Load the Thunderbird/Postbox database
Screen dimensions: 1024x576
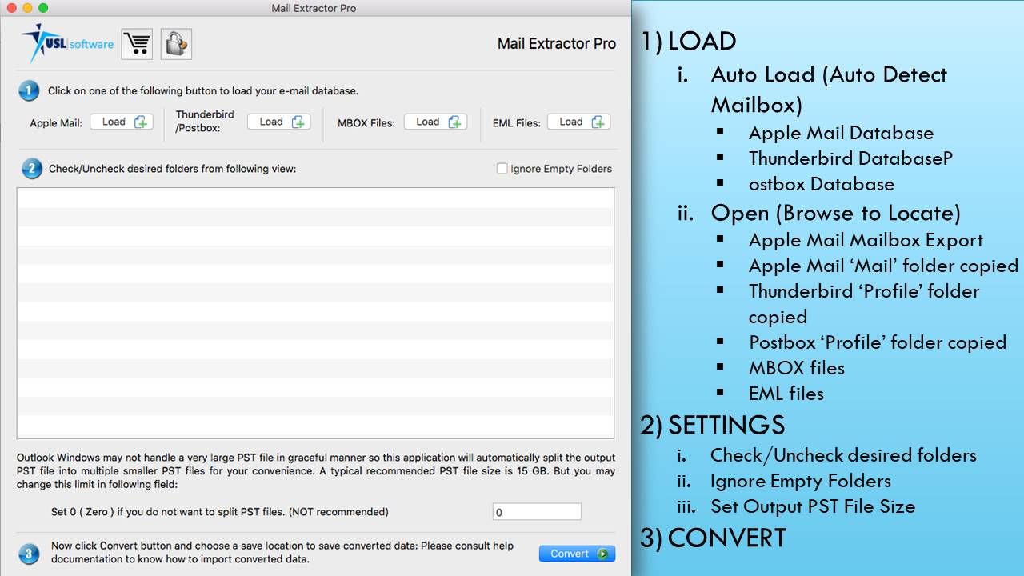[x=279, y=122]
